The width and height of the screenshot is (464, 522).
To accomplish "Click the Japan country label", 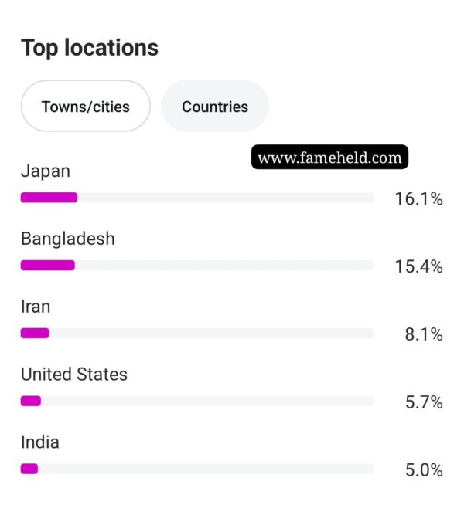I will pyautogui.click(x=45, y=171).
